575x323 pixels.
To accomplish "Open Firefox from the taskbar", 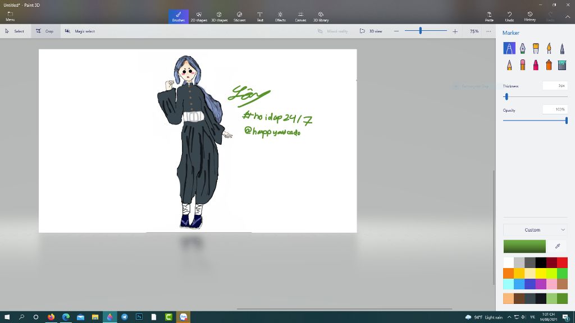I will pos(51,317).
